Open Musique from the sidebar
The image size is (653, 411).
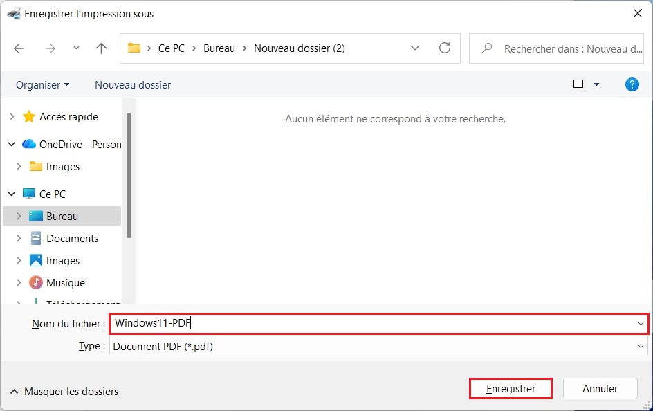[65, 282]
